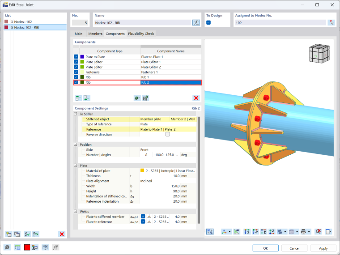Screen dimensions: 340x255
Task: Click the edit name icon next to Name field
Action: [196, 22]
